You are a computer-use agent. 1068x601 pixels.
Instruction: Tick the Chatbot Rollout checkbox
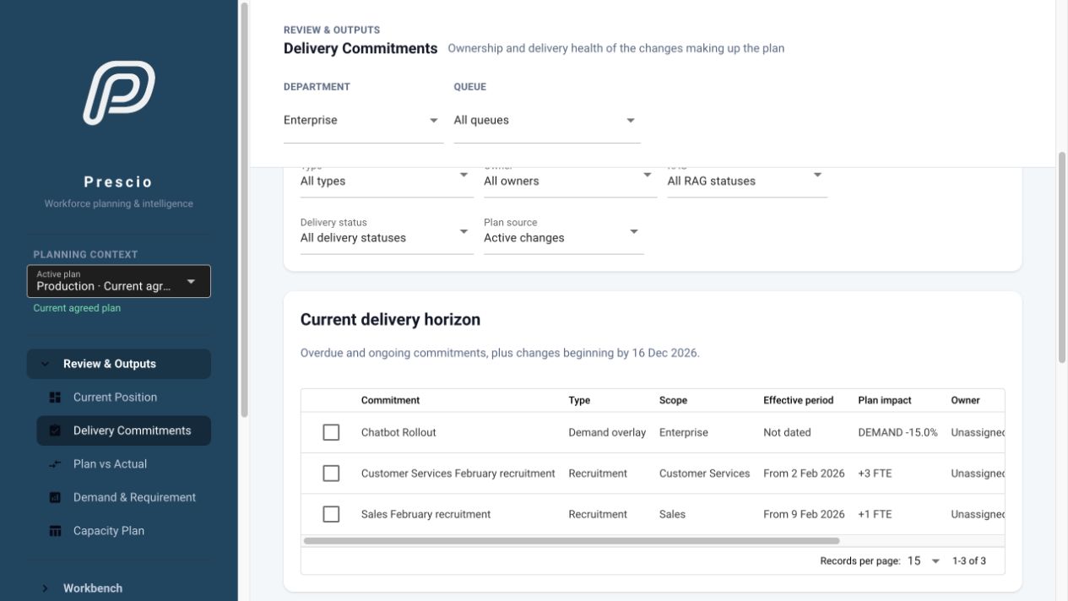click(331, 432)
